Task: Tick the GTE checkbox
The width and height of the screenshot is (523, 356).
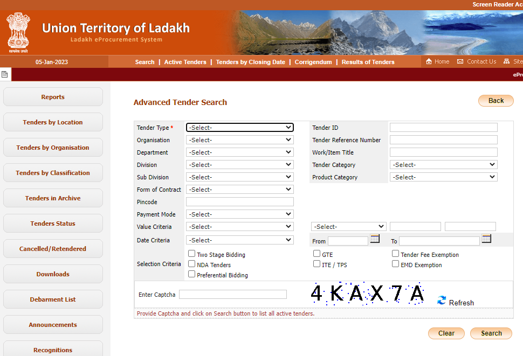Action: pyautogui.click(x=316, y=254)
